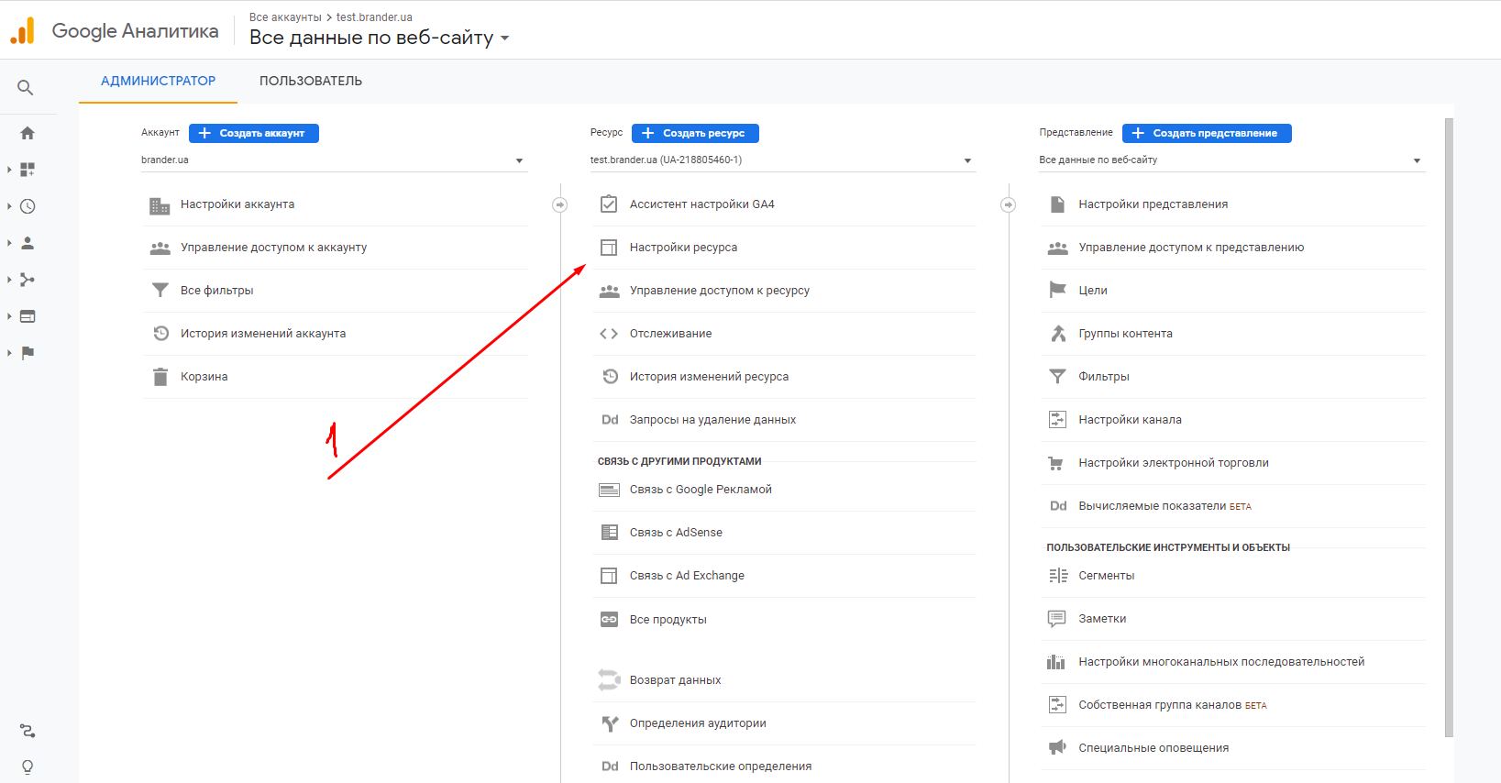The width and height of the screenshot is (1501, 783).
Task: Select the АДМИНИСТРАТОР tab
Action: [x=158, y=81]
